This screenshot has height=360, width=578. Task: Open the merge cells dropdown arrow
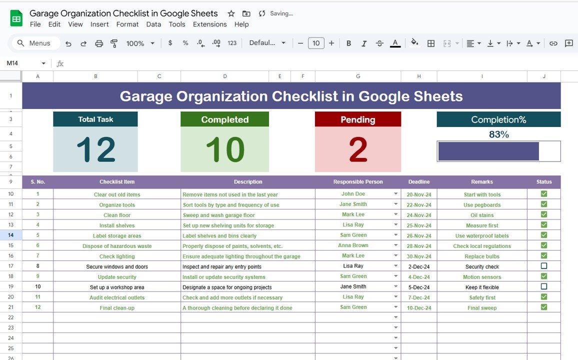tap(457, 43)
